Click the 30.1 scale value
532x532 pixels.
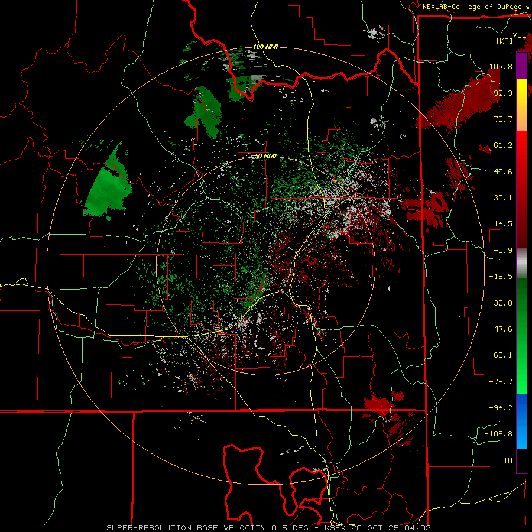503,198
